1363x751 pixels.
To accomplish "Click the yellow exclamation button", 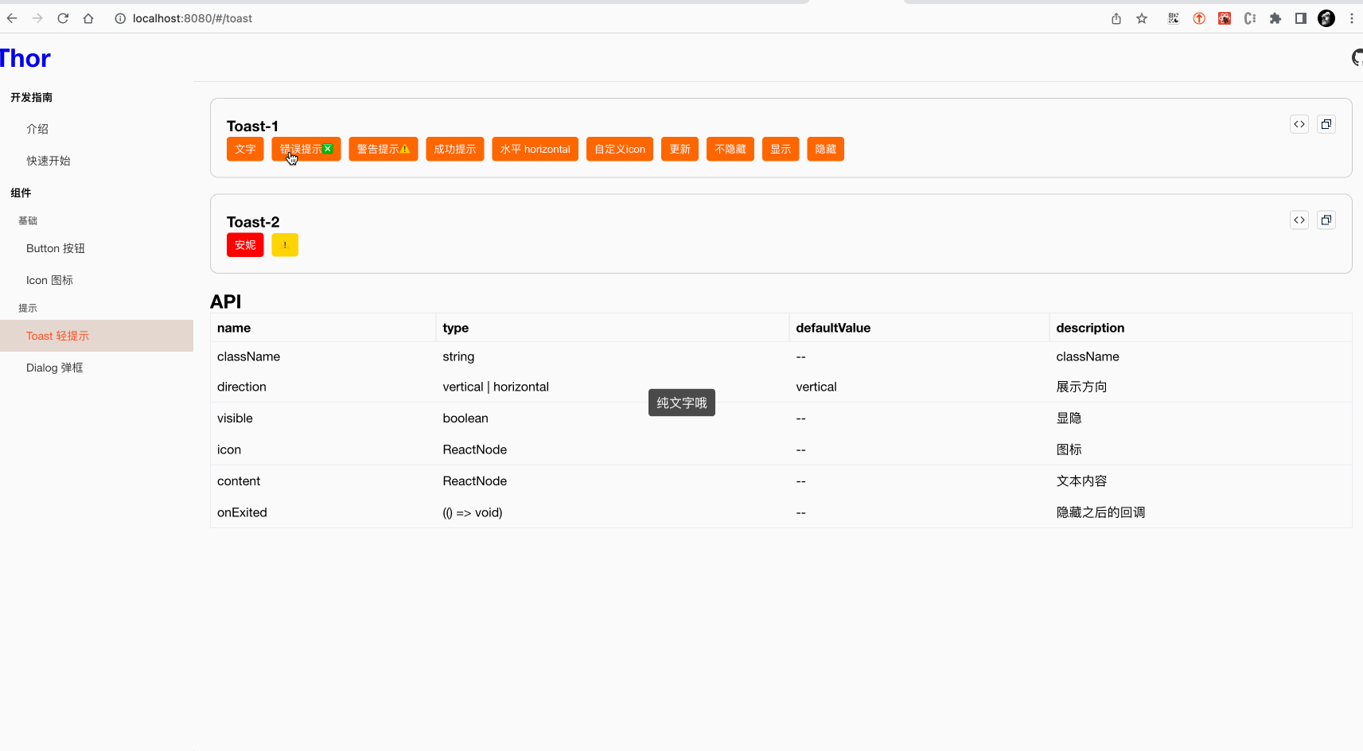I will pyautogui.click(x=285, y=245).
